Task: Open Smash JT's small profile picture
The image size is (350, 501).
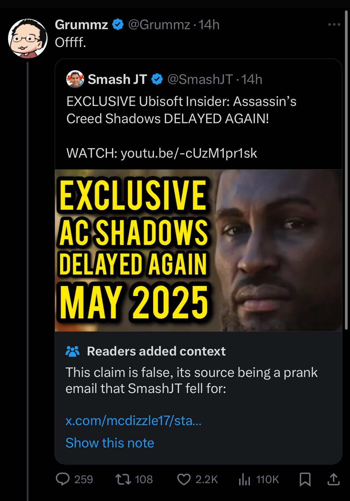Action: (x=75, y=79)
